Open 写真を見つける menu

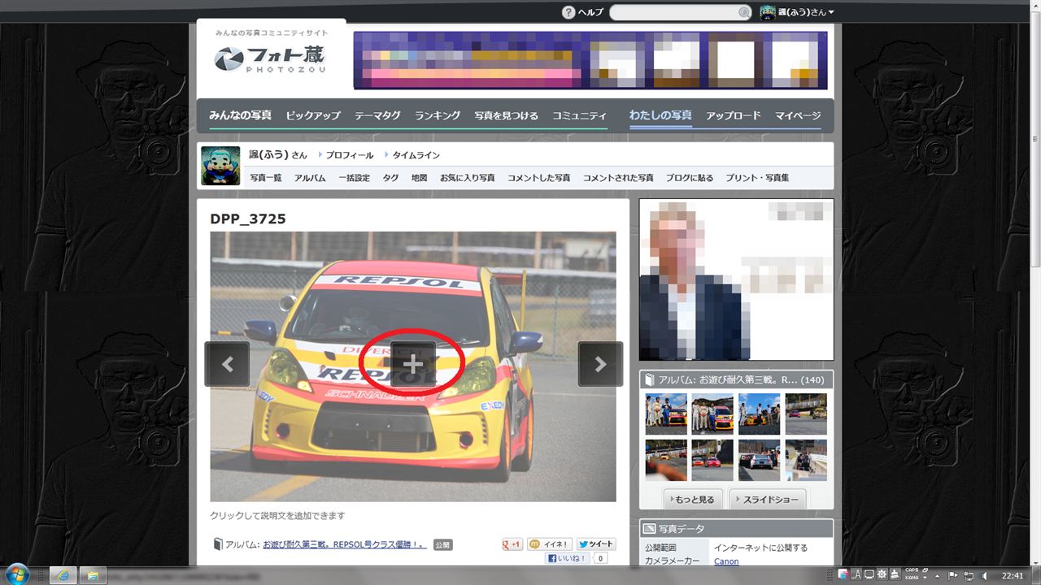pos(507,115)
